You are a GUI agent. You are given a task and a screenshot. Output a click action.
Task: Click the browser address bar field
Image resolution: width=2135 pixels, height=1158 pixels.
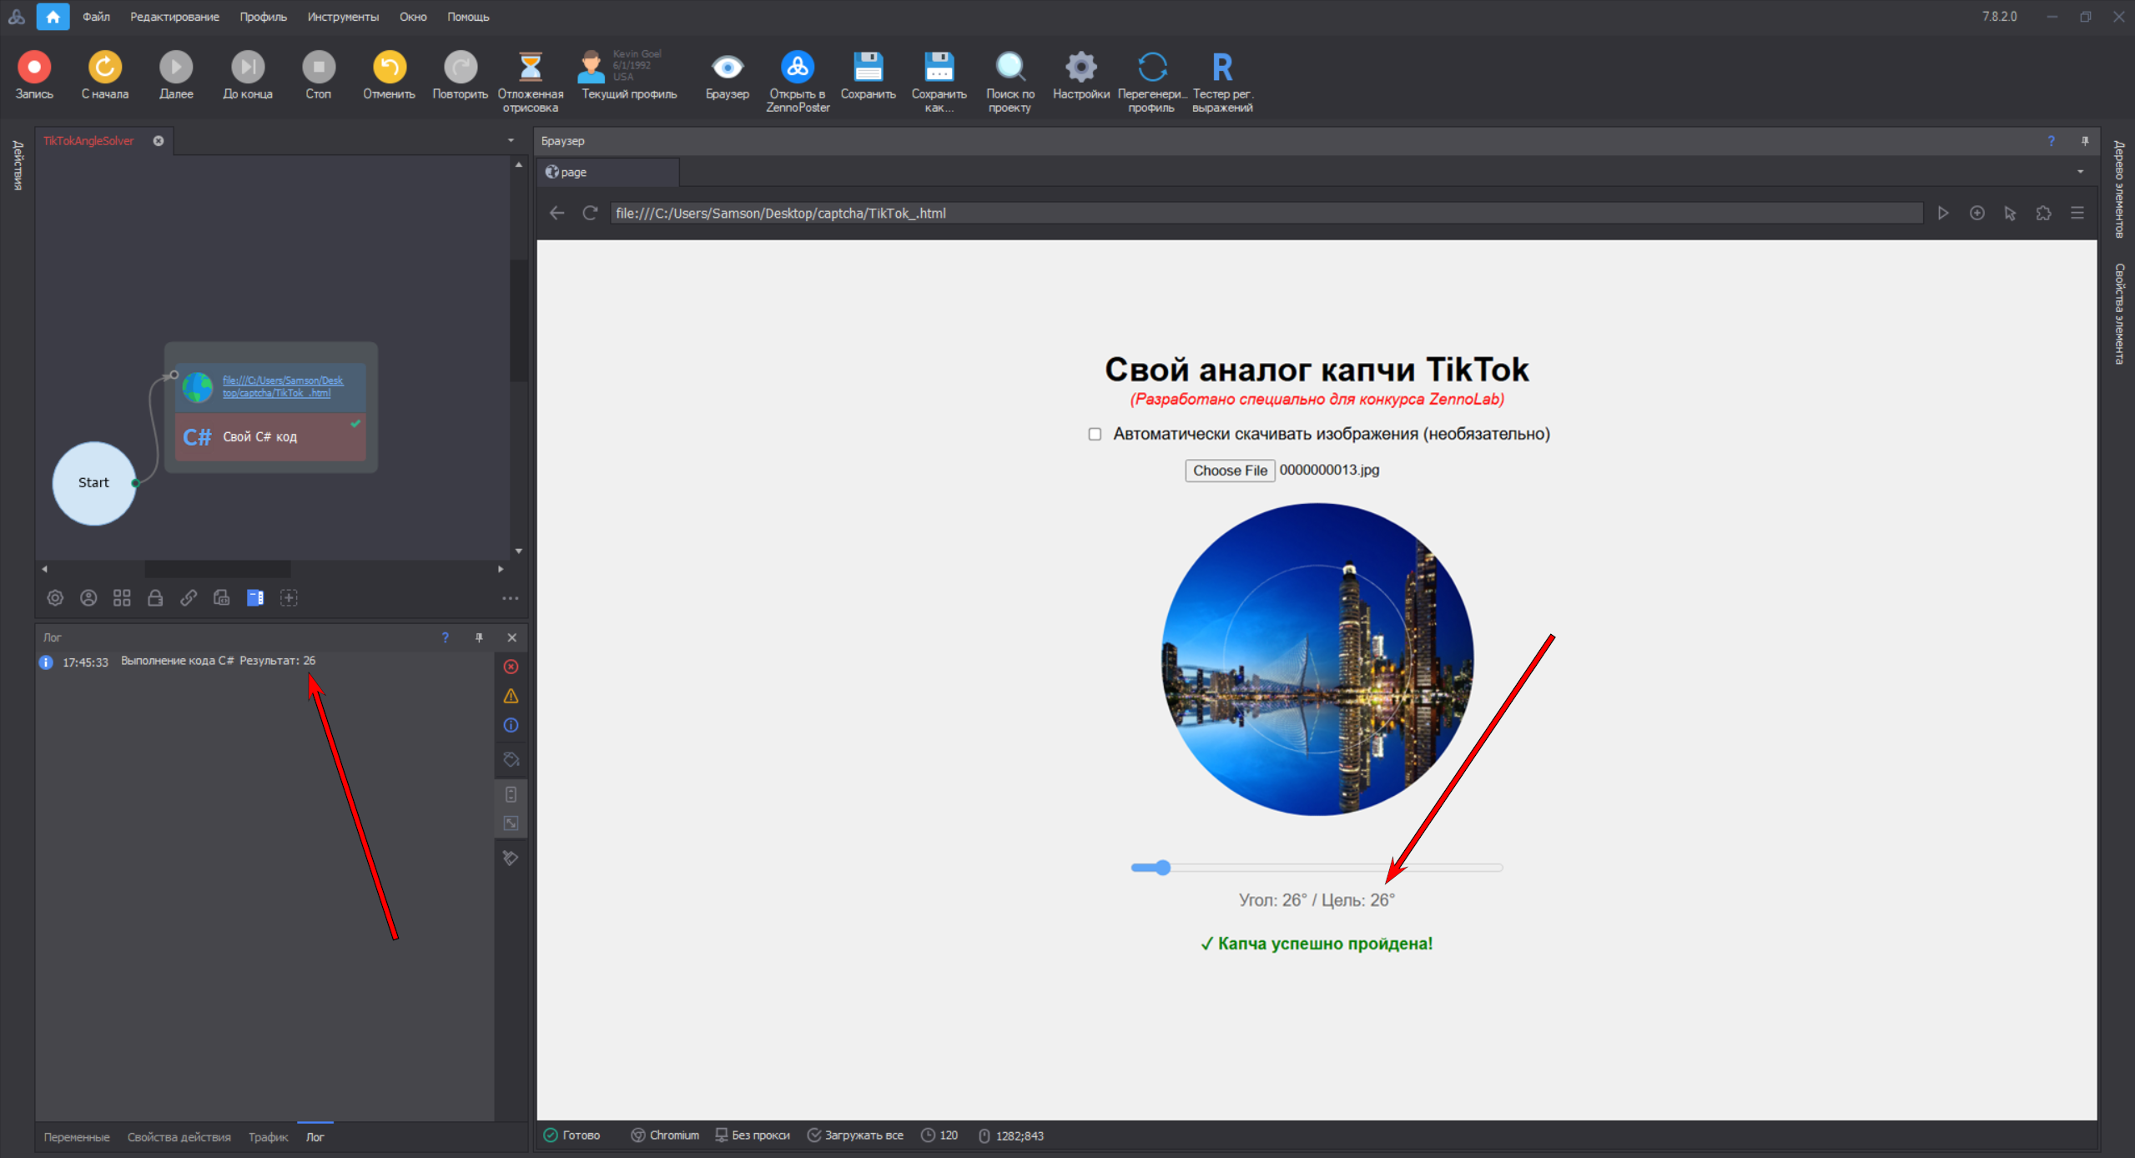click(x=1251, y=213)
